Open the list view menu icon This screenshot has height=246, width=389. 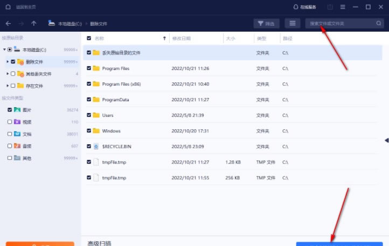click(293, 23)
